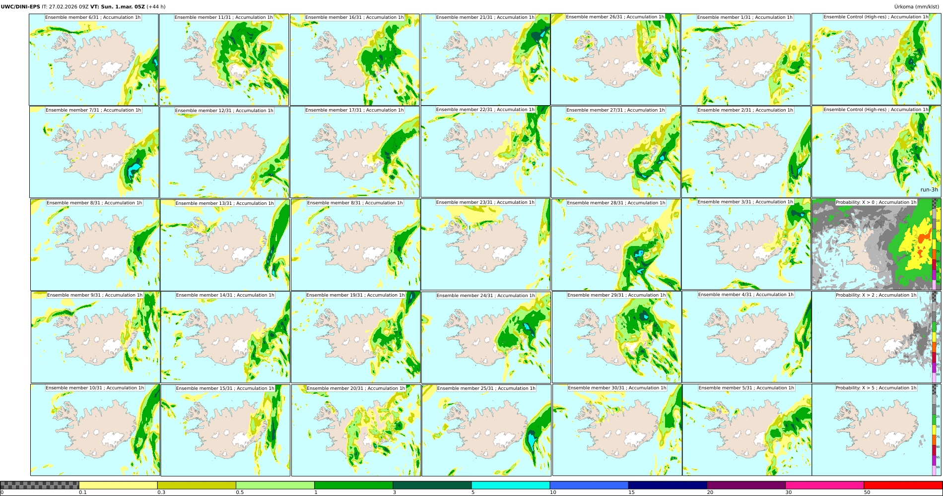This screenshot has width=943, height=496.
Task: Select the 'Ensemble member 29/31' title label
Action: 616,295
